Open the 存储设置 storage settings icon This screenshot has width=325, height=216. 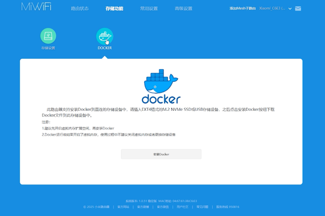coord(48,36)
